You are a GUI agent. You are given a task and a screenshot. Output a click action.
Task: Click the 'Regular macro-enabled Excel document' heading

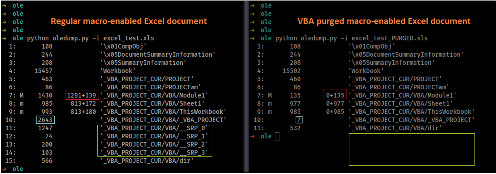pos(129,21)
